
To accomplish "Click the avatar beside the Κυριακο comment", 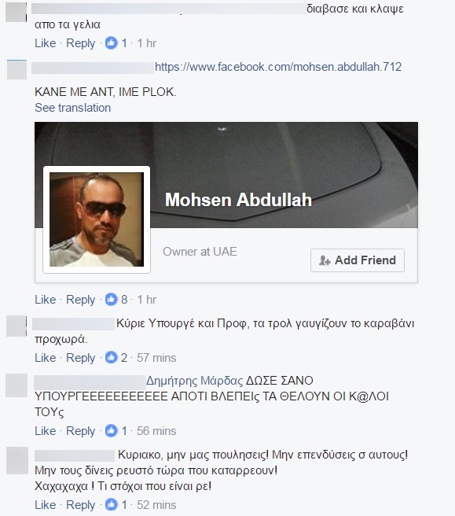I will 17,460.
